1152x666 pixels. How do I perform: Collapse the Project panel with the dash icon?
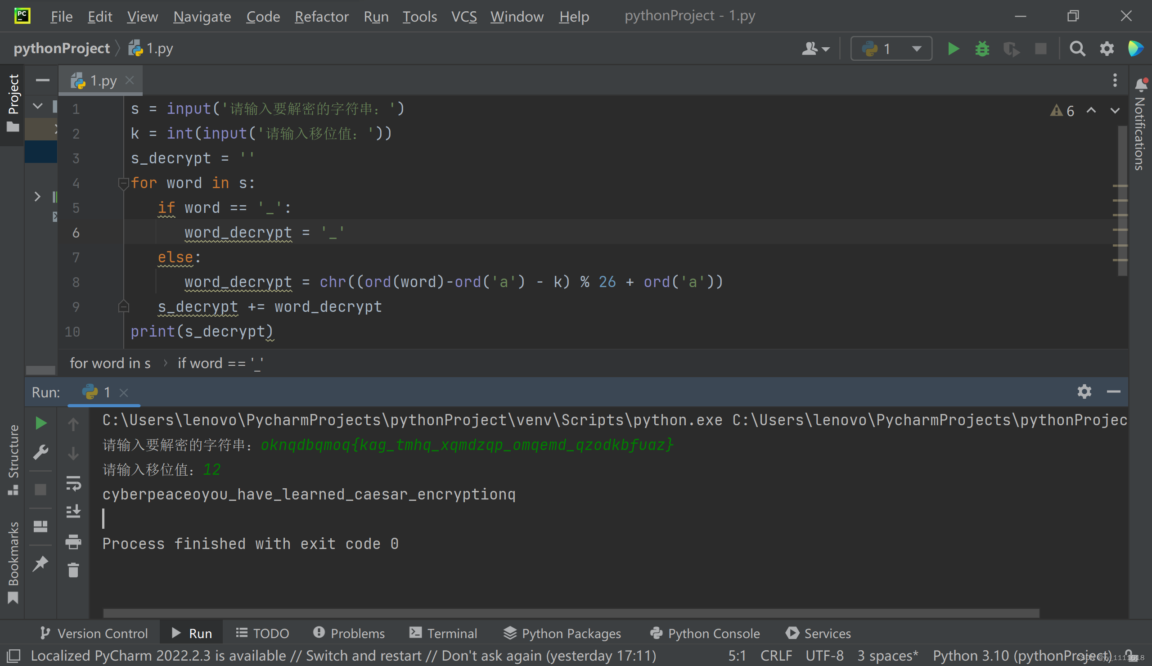pos(42,81)
